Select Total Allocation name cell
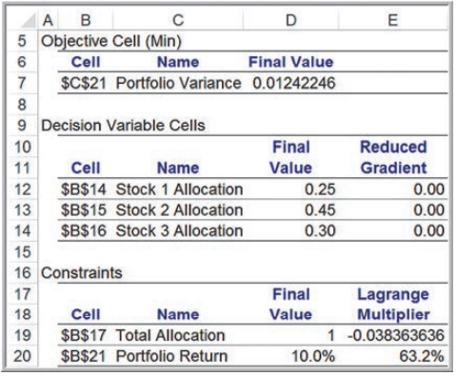 click(170, 335)
